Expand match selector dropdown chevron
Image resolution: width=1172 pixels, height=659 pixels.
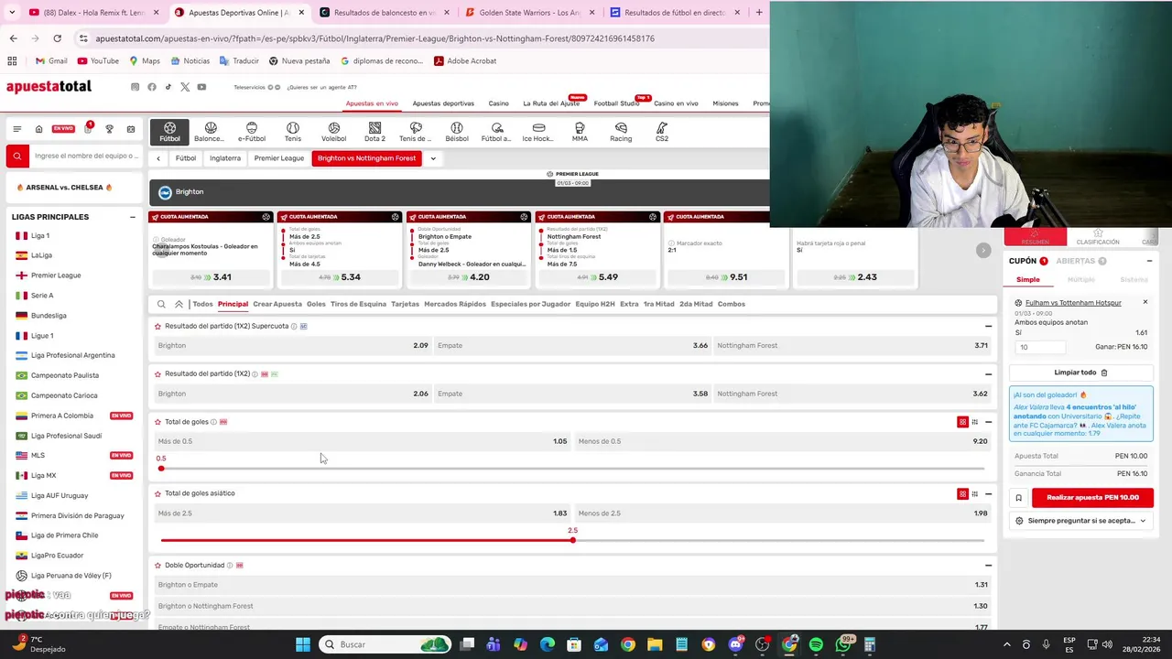click(x=433, y=158)
